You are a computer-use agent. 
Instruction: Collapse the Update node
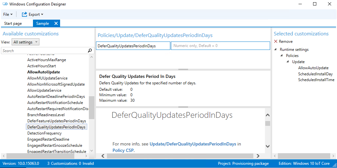point(288,62)
